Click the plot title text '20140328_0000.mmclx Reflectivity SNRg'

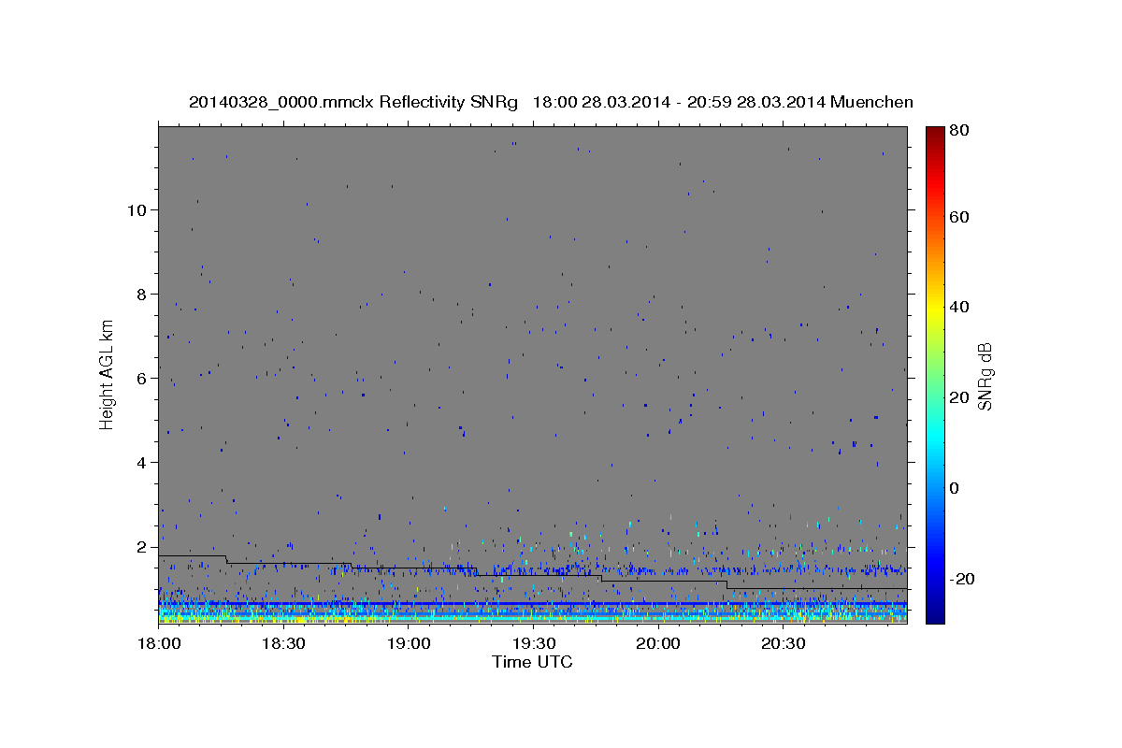coord(353,102)
